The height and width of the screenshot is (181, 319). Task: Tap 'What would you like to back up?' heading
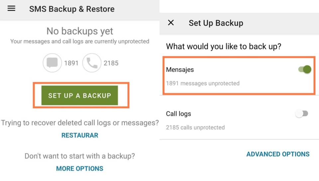pyautogui.click(x=224, y=47)
